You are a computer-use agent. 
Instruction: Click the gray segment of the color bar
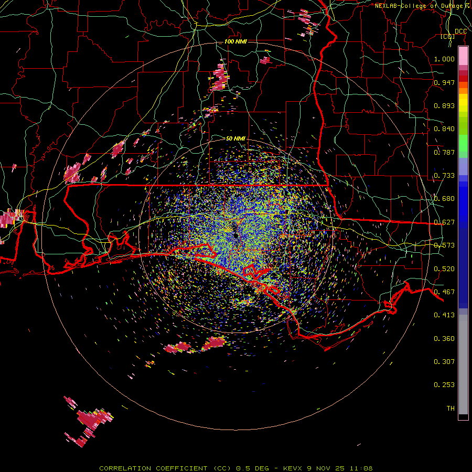coord(463,364)
